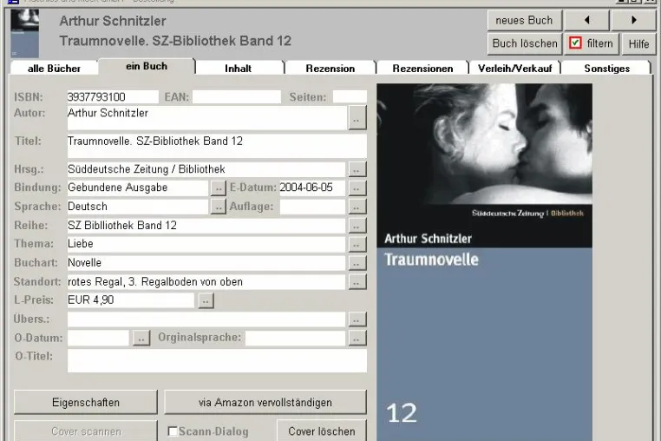The image size is (661, 441).
Task: Open the Buchart selection list button
Action: pyautogui.click(x=357, y=263)
